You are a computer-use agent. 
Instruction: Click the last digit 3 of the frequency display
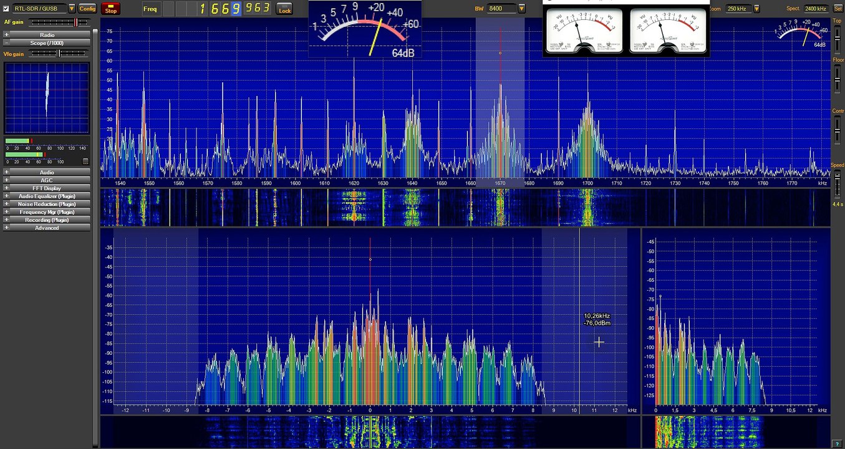(x=266, y=9)
